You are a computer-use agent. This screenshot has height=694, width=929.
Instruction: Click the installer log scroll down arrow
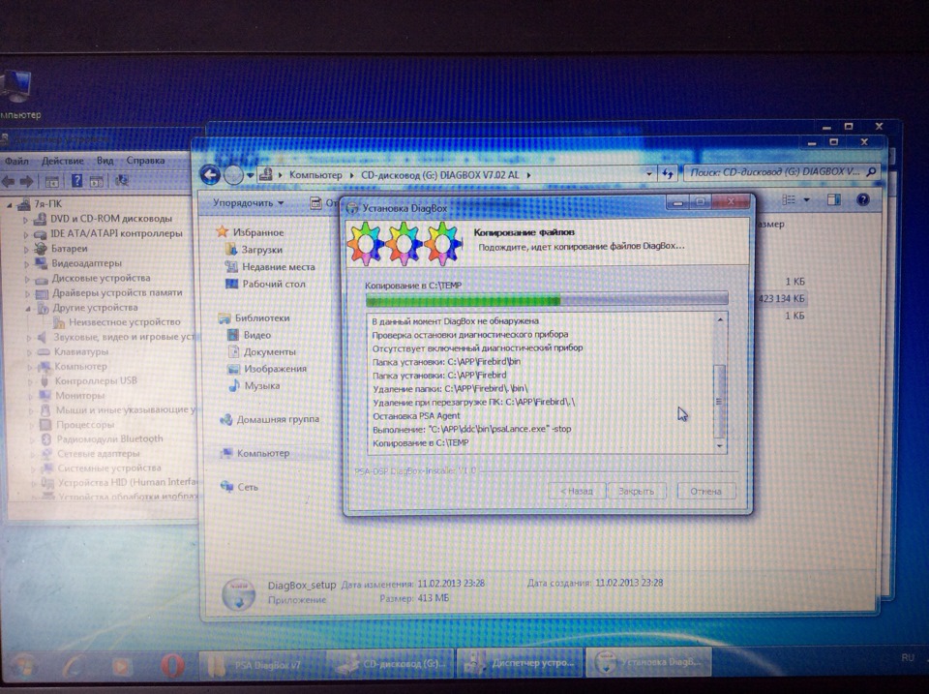(x=720, y=445)
